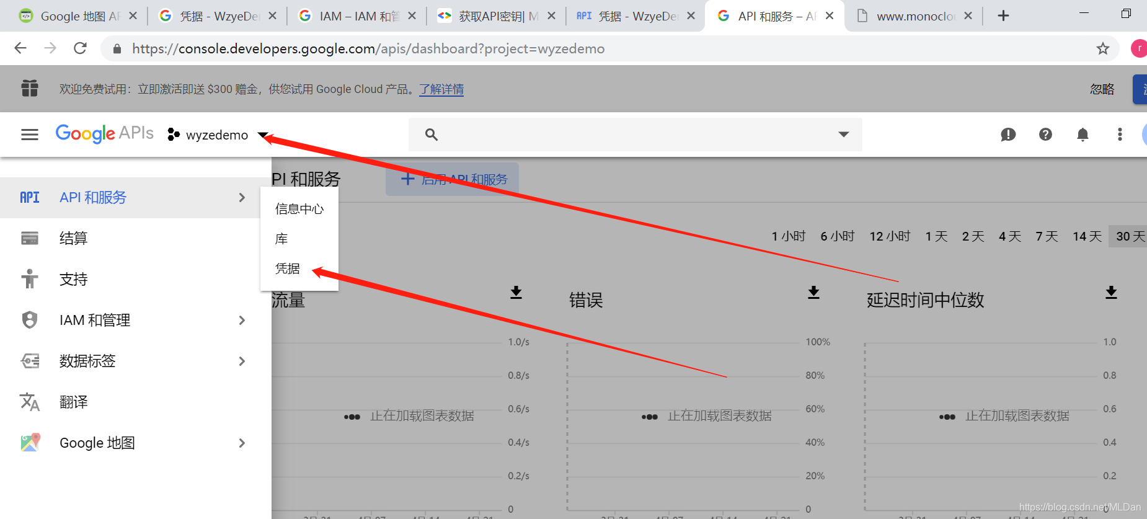
Task: Download the 流量 traffic chart
Action: [x=516, y=293]
